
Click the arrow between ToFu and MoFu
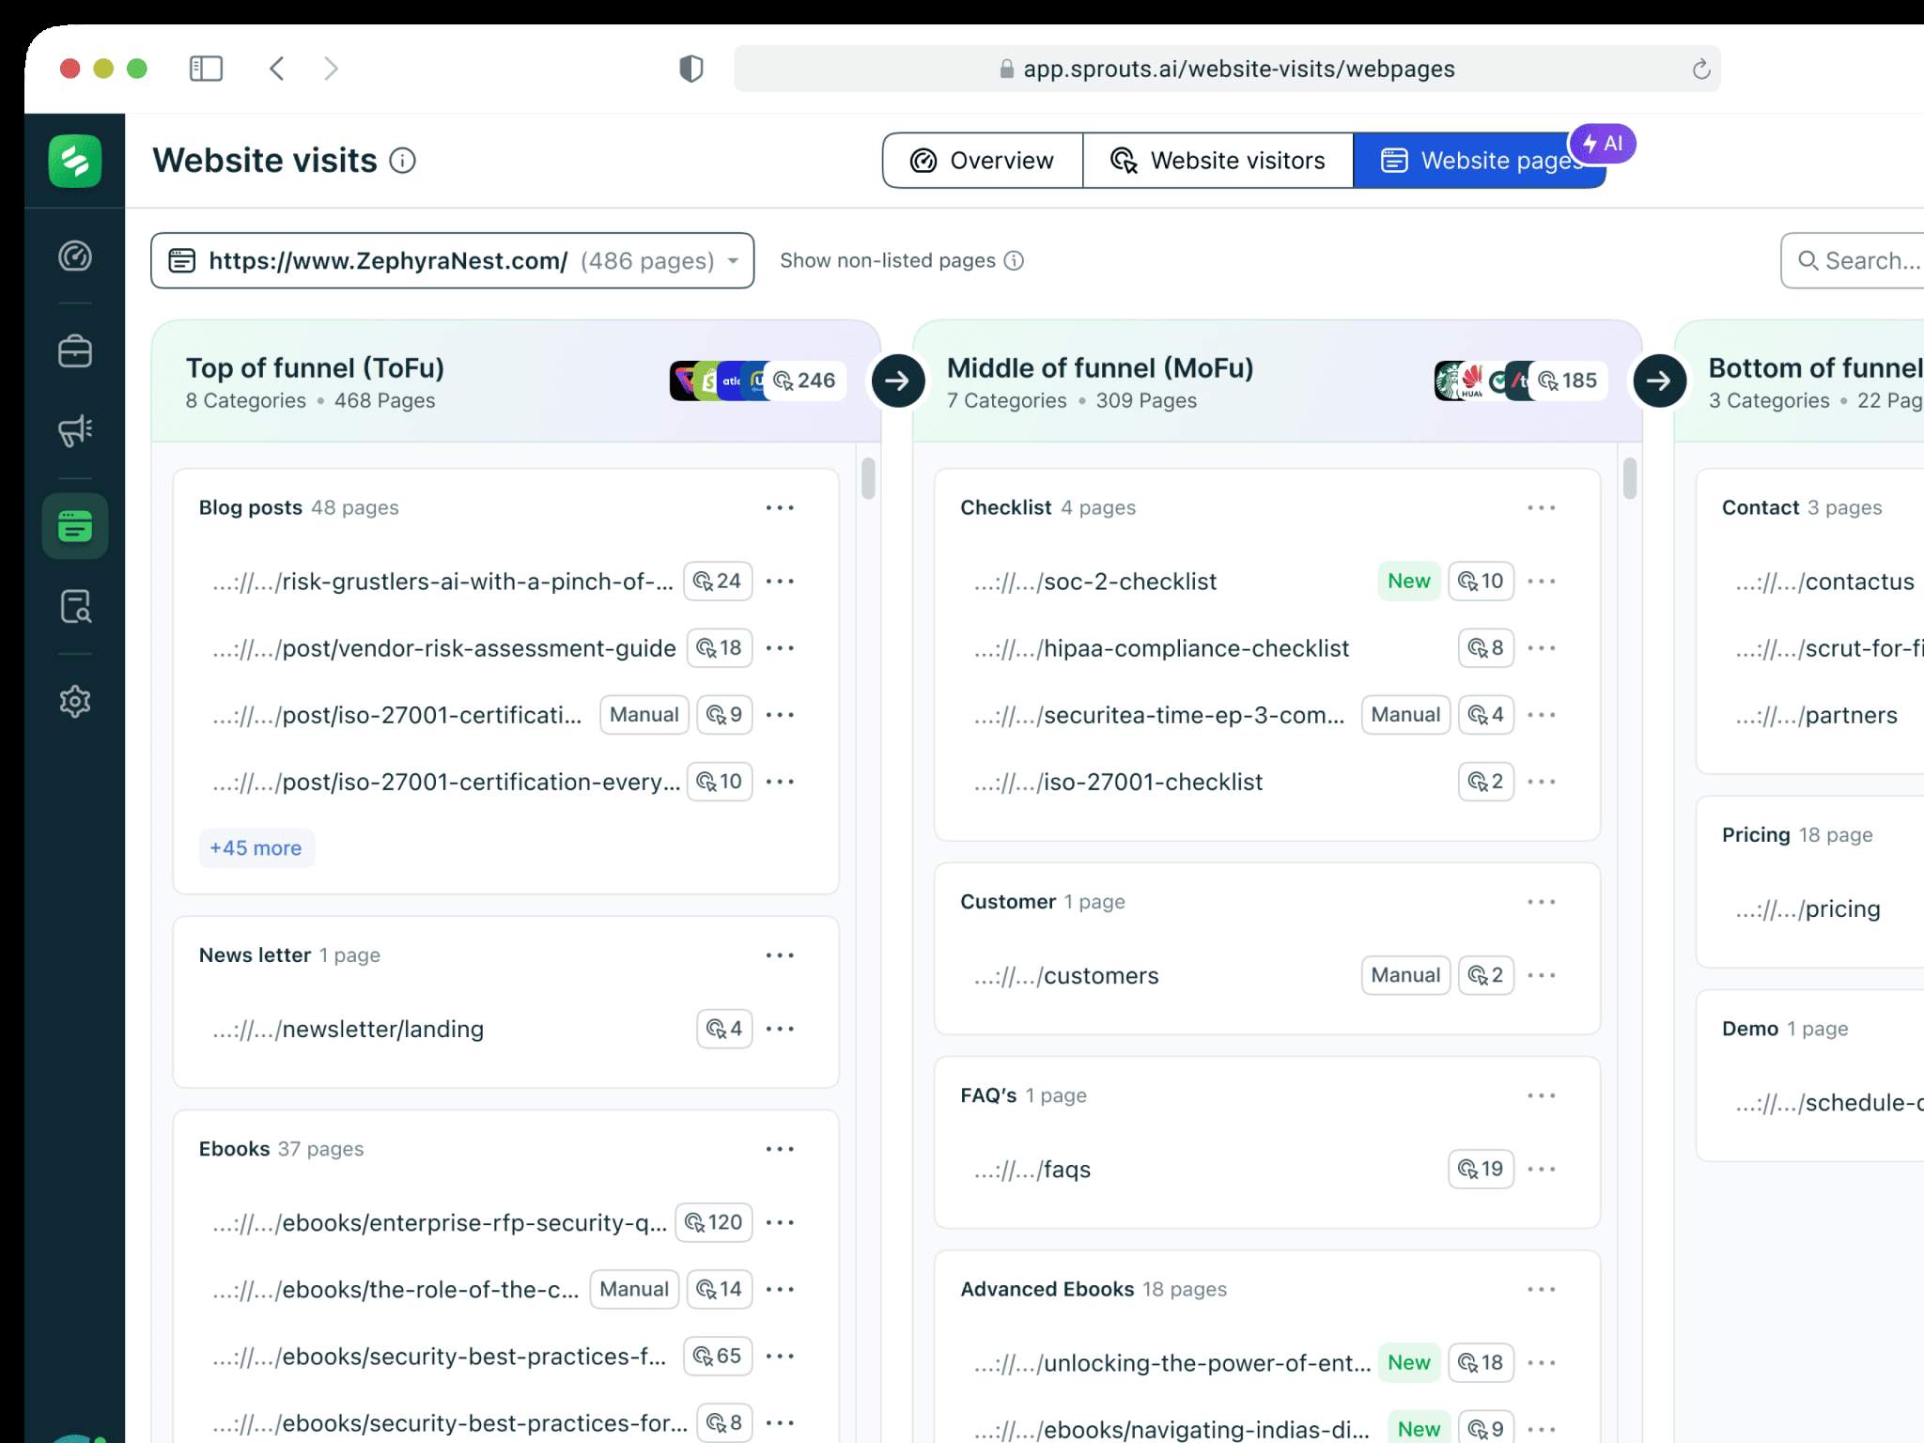pyautogui.click(x=897, y=380)
